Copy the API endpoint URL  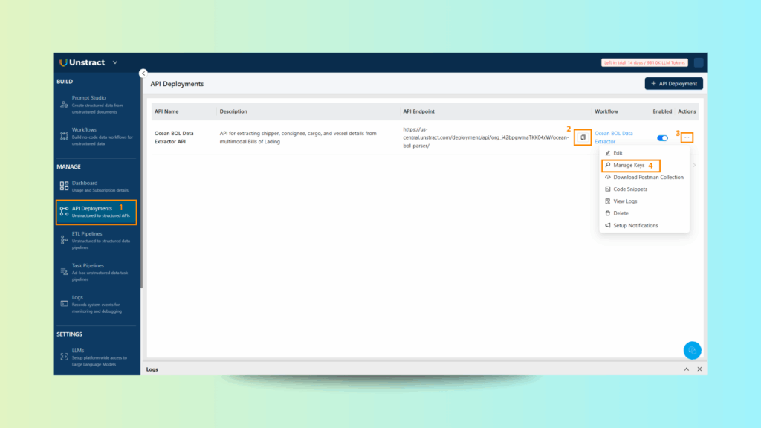[583, 137]
